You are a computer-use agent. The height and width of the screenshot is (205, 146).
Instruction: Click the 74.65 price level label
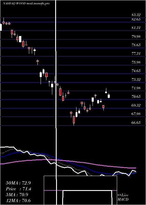(x=136, y=71)
